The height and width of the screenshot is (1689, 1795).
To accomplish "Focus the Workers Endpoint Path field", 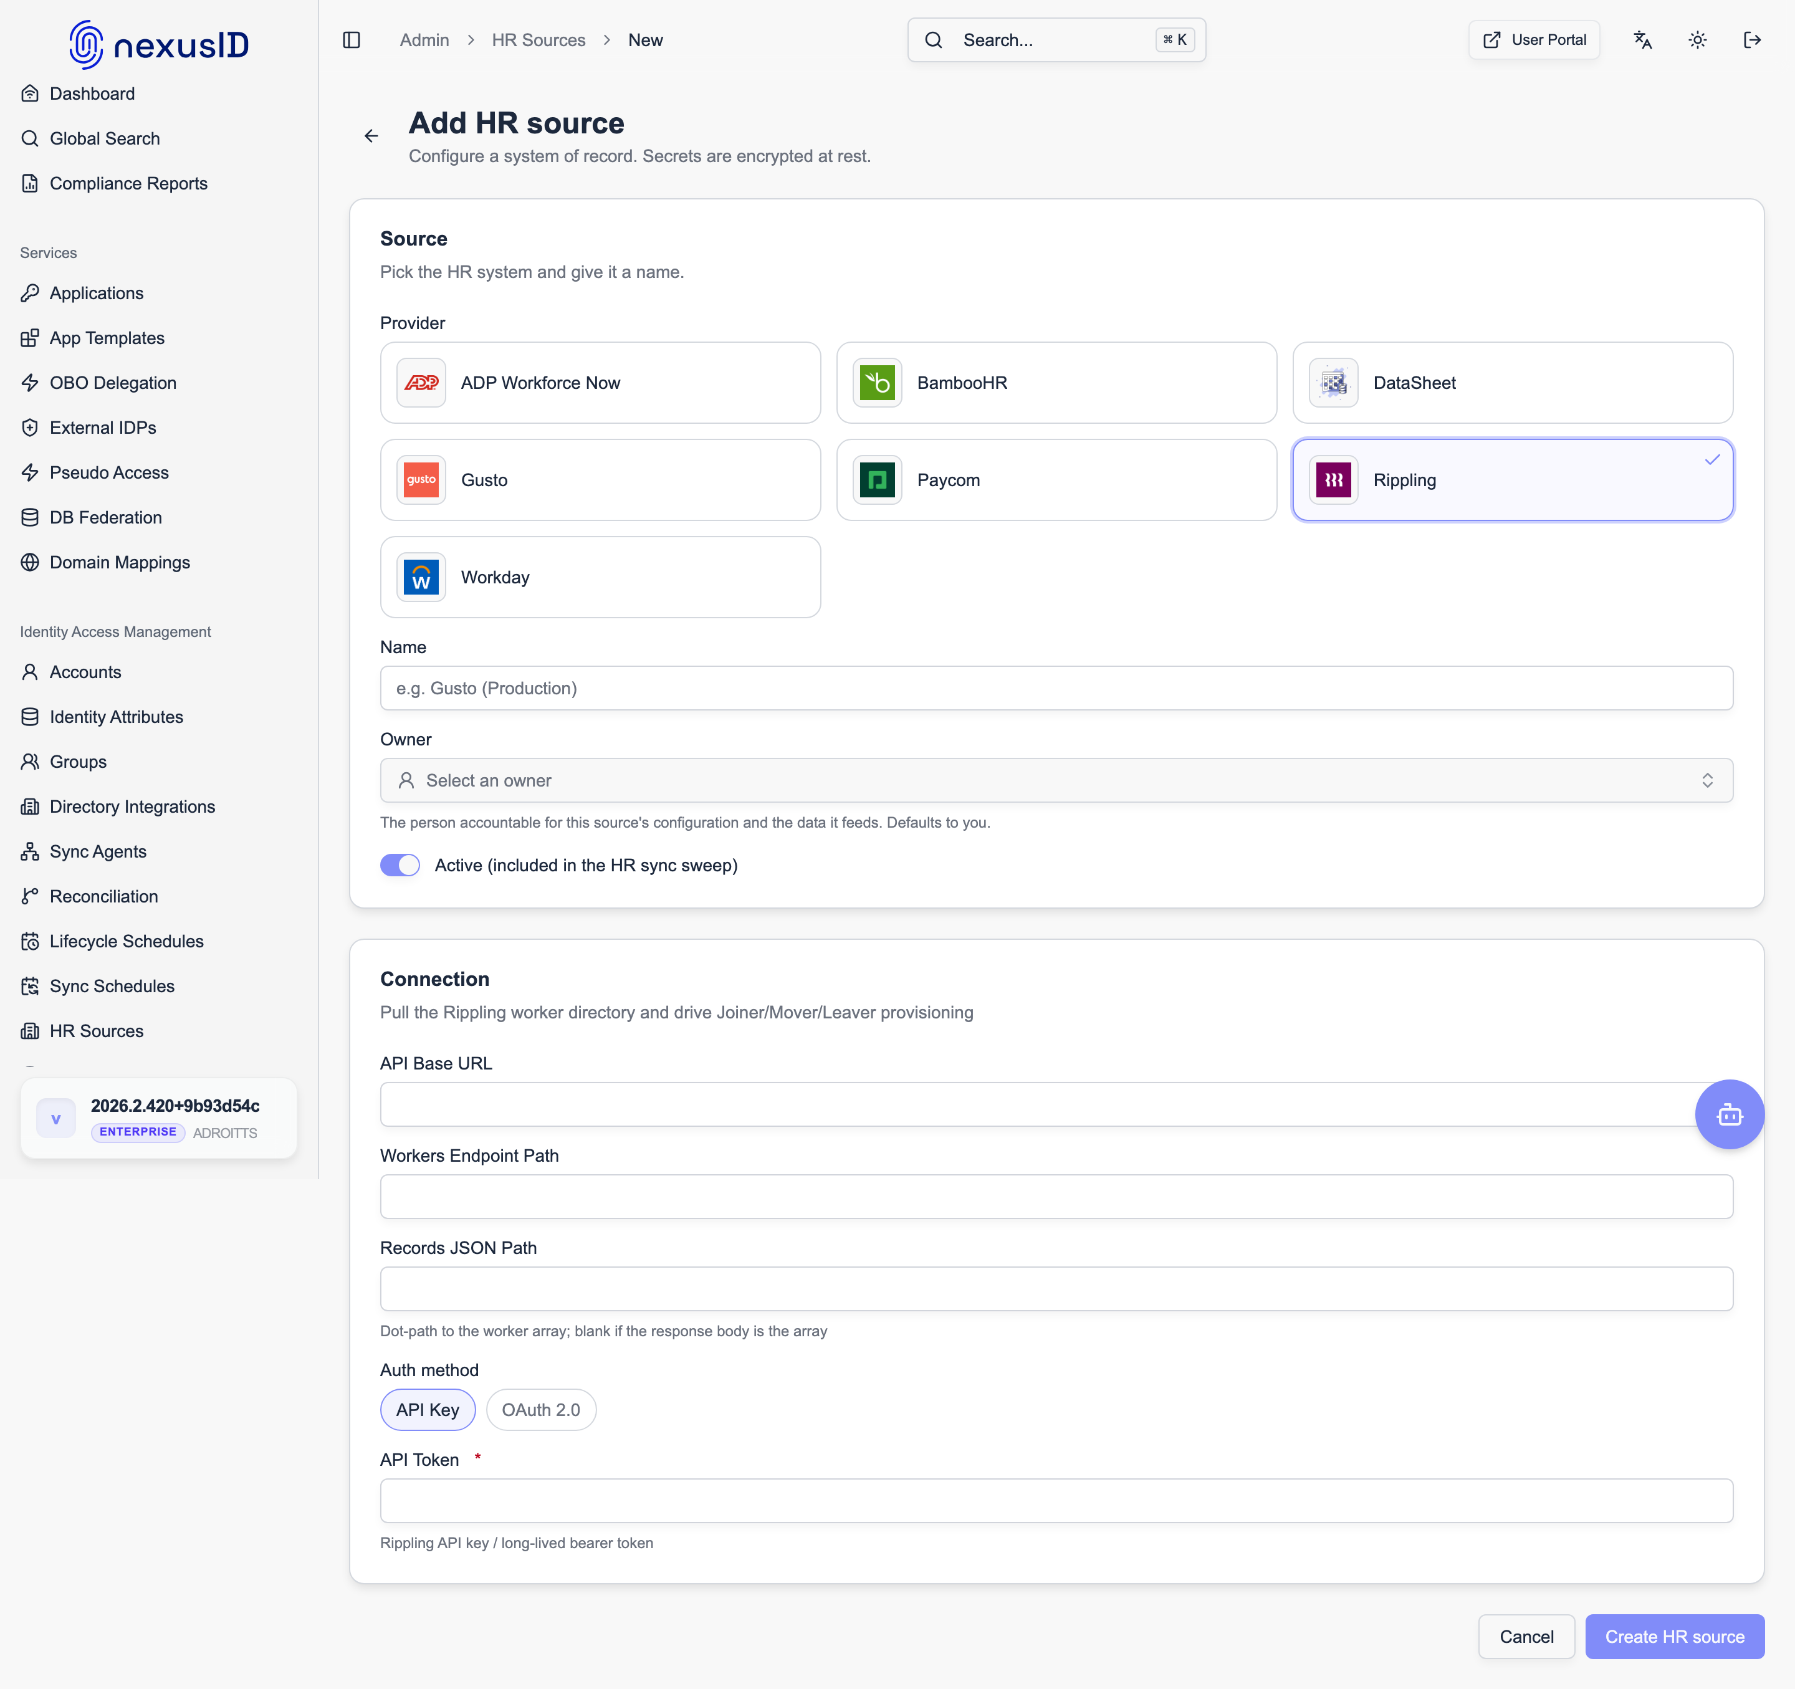I will (x=1056, y=1197).
